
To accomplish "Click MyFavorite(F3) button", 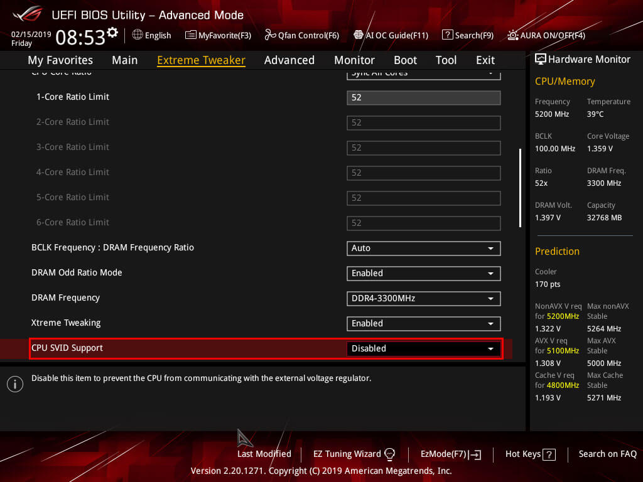I will point(218,35).
